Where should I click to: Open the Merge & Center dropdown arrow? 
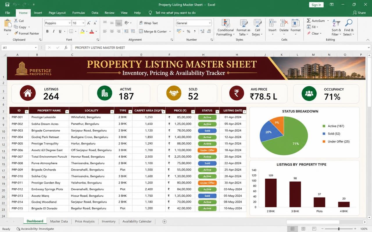click(170, 31)
